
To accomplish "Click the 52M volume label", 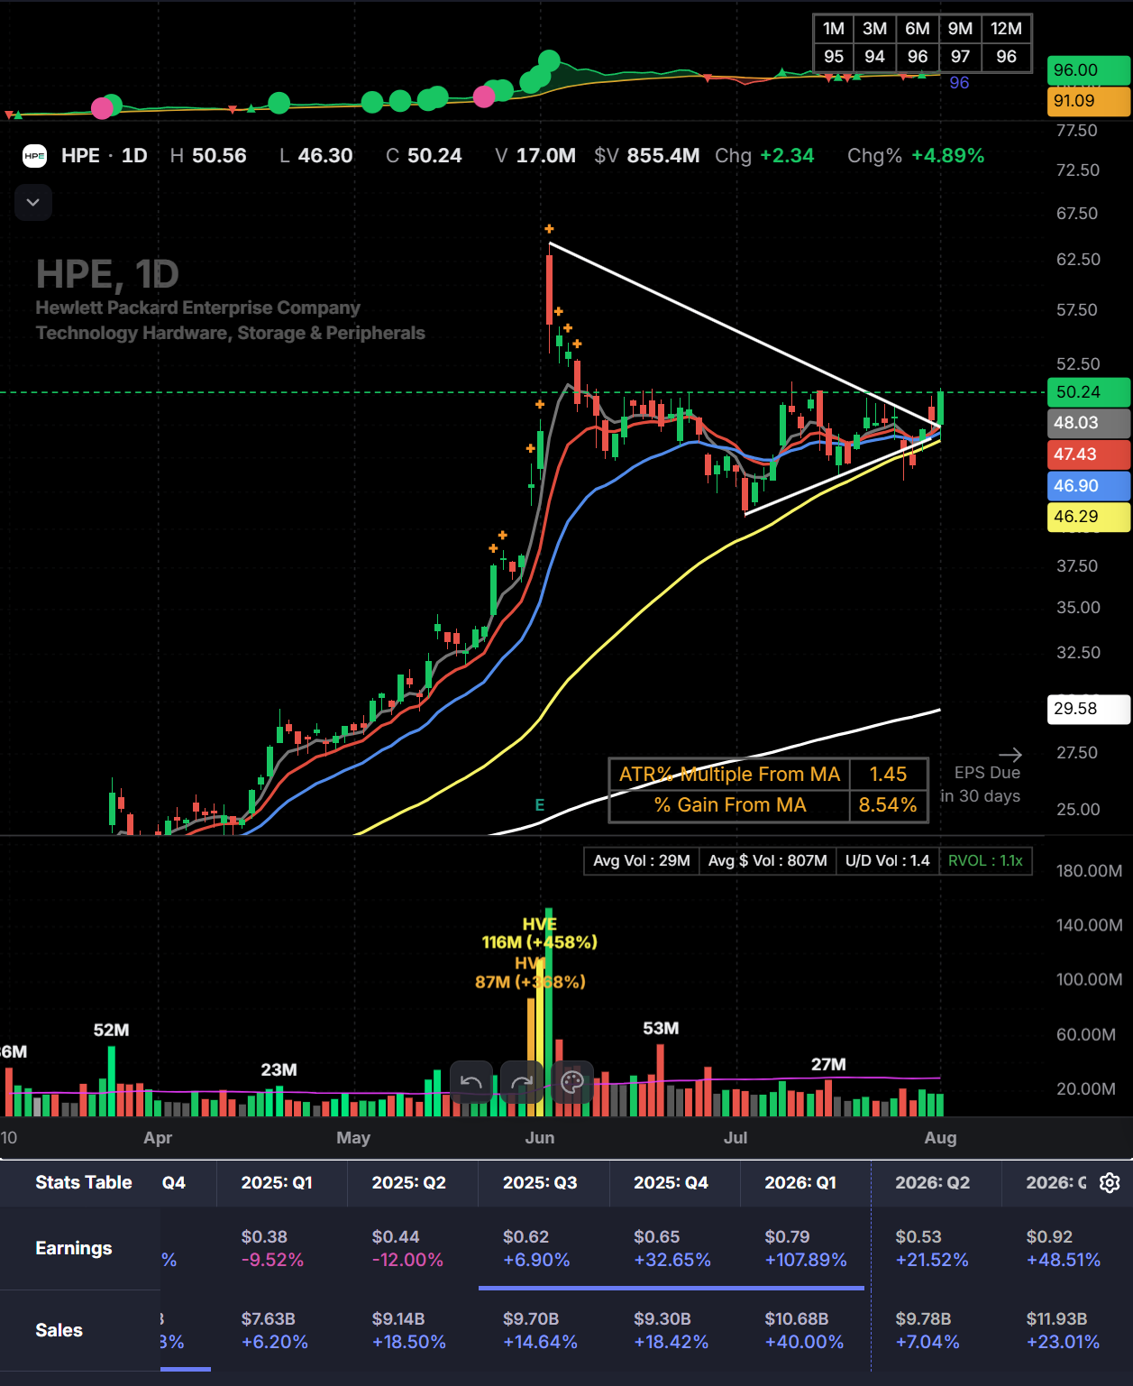I will click(x=111, y=1030).
